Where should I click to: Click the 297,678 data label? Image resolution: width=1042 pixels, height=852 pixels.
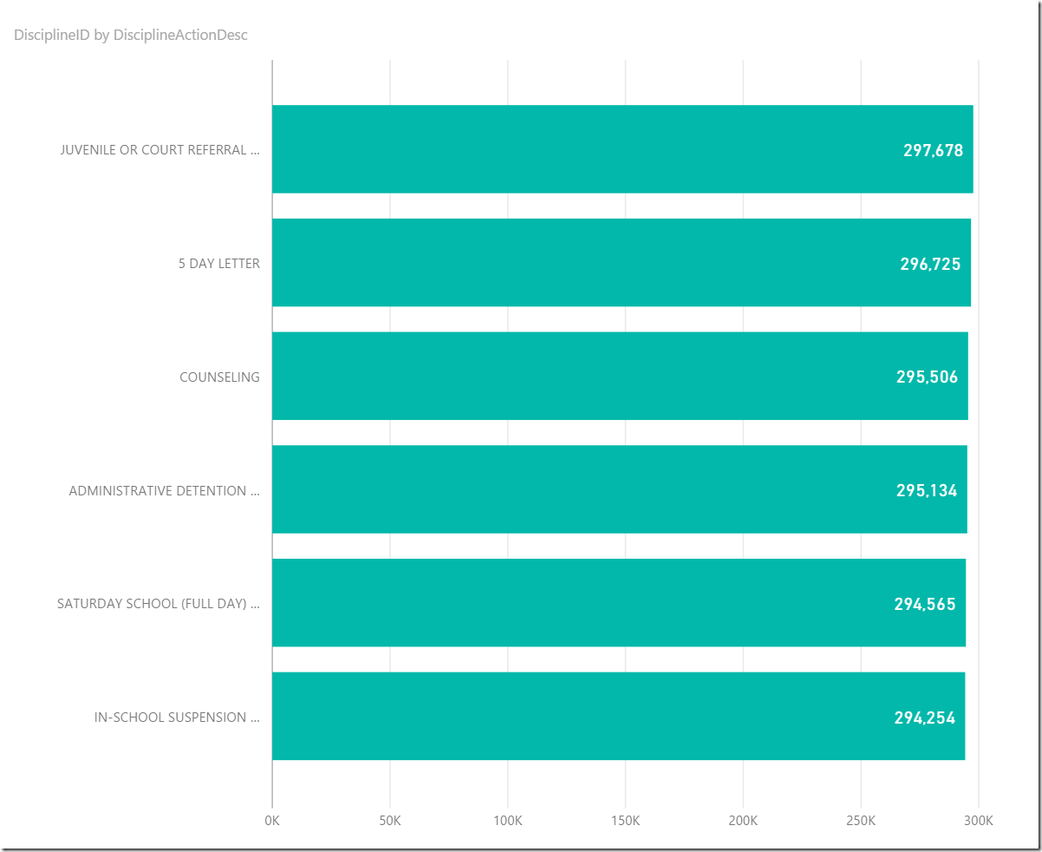(x=933, y=150)
